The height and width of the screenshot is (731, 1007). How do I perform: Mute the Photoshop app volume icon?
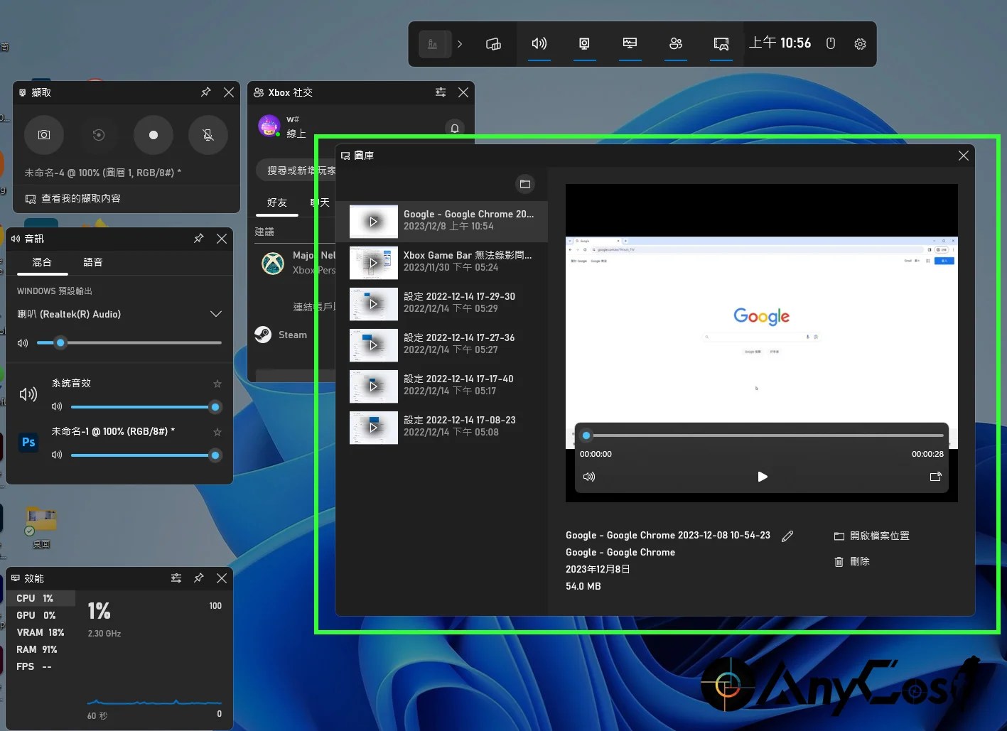pos(57,455)
